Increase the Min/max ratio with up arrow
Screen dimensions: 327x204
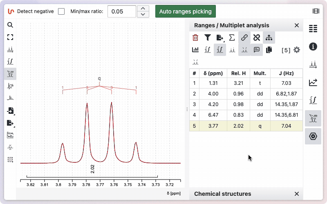coord(142,9)
